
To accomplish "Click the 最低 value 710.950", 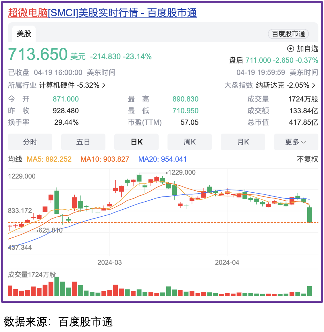I will pos(186,111).
